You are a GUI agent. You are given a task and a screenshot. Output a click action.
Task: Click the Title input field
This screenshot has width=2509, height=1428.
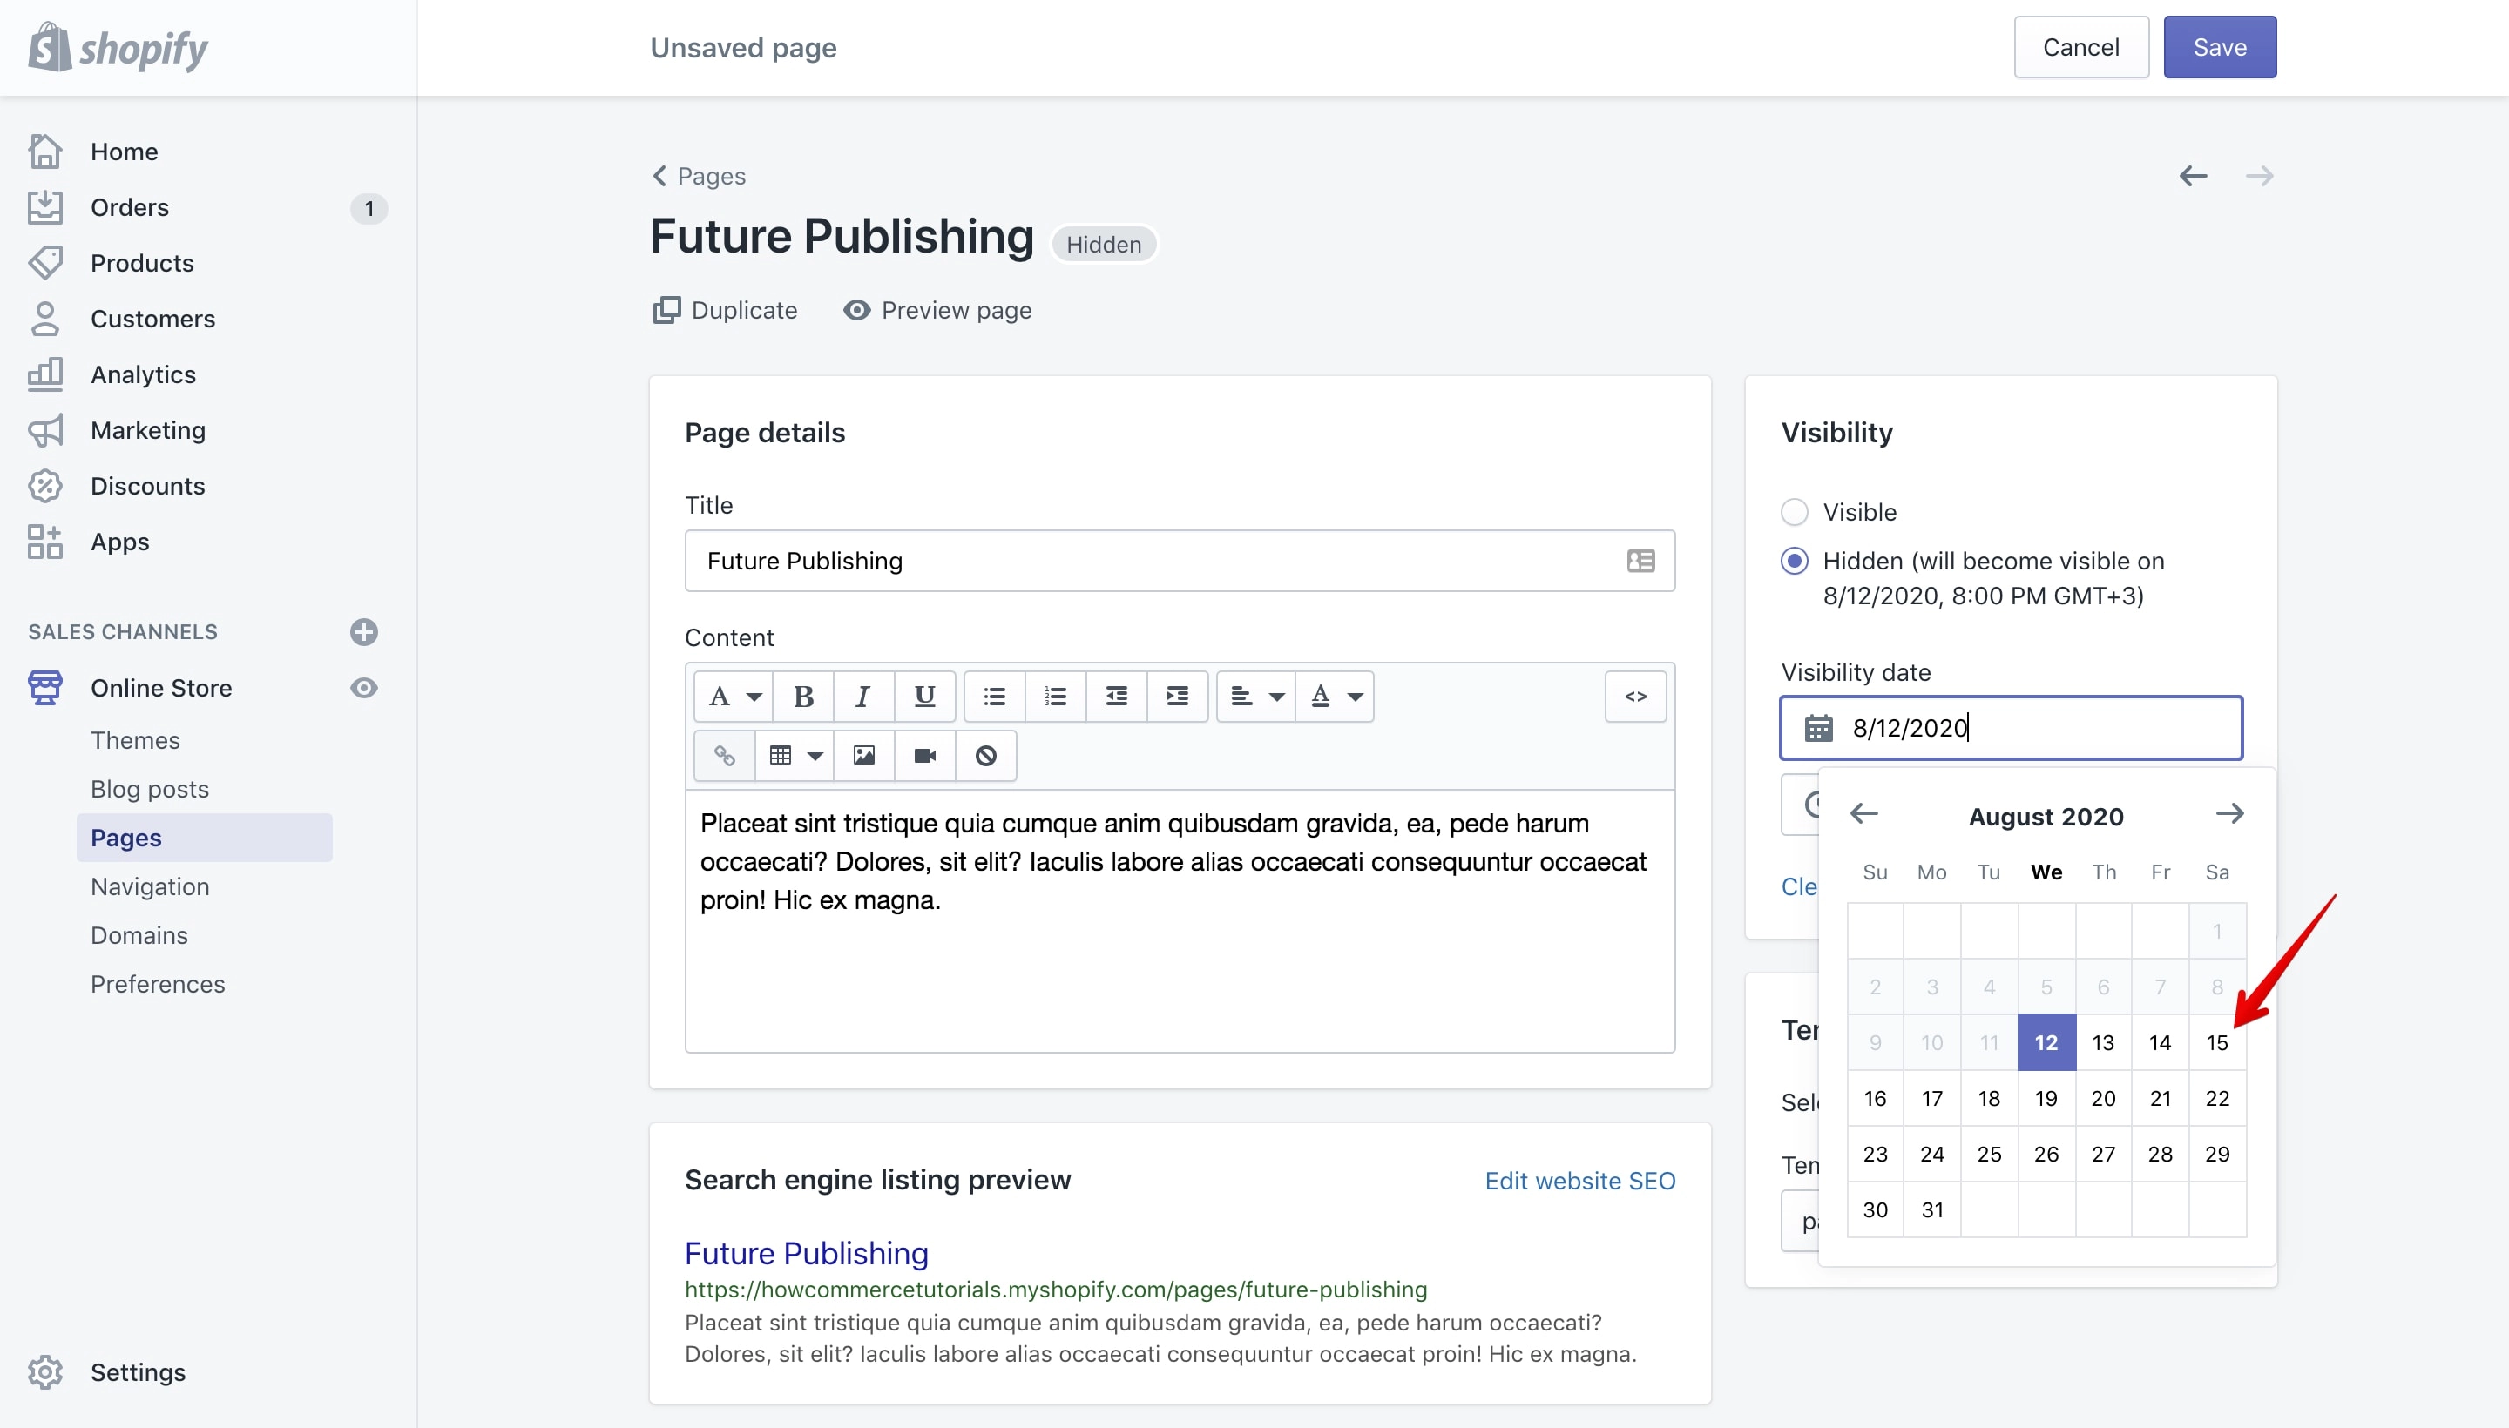coord(1180,561)
